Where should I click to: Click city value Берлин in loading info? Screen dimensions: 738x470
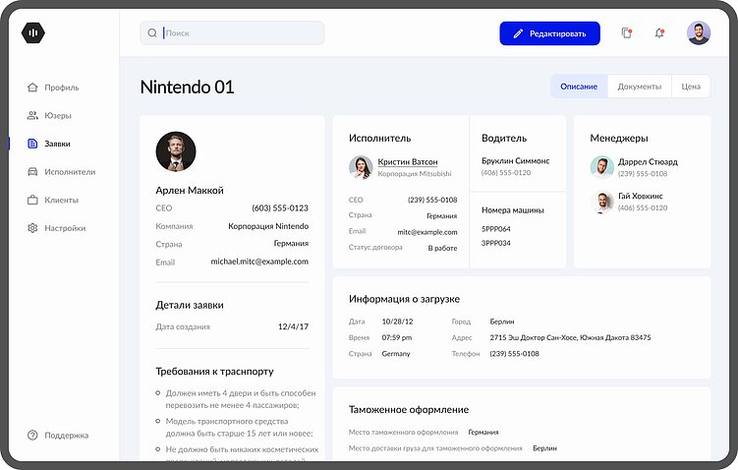click(x=502, y=322)
